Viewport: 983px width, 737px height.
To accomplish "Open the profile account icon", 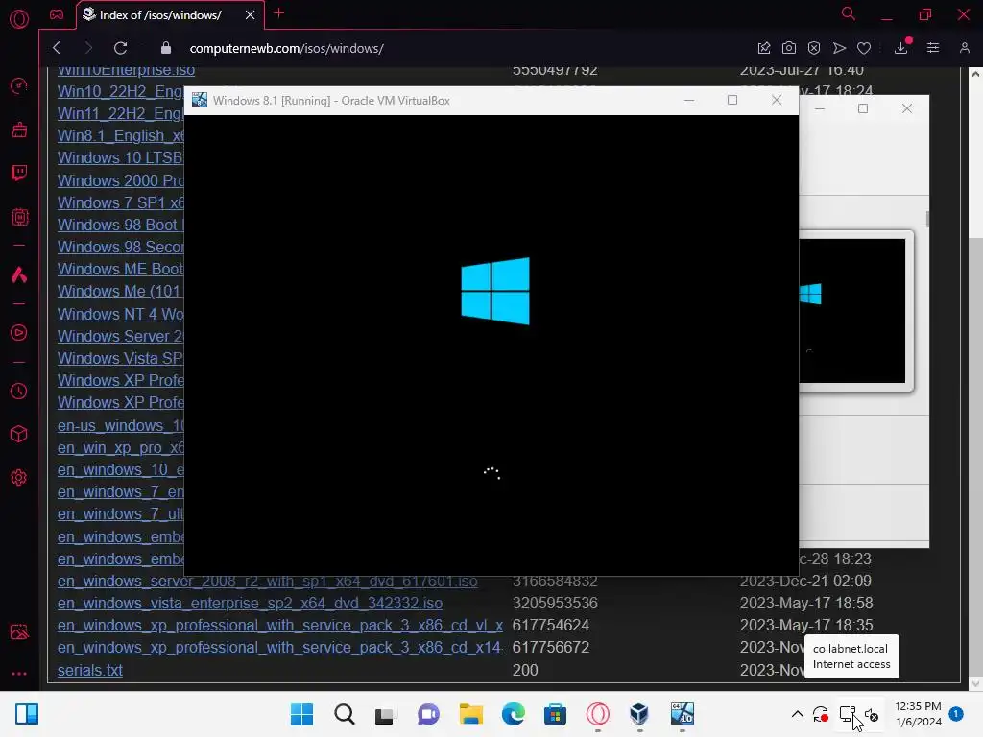I will pyautogui.click(x=964, y=48).
